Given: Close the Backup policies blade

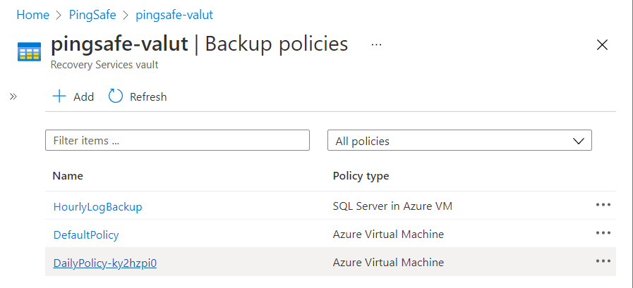Looking at the screenshot, I should (x=602, y=45).
